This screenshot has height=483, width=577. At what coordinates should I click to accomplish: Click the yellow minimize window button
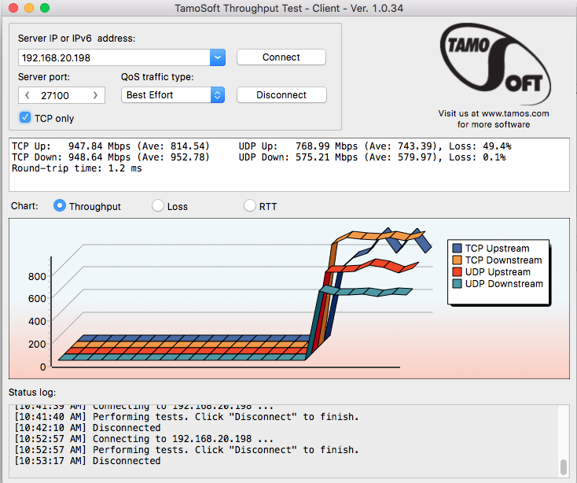pos(29,8)
